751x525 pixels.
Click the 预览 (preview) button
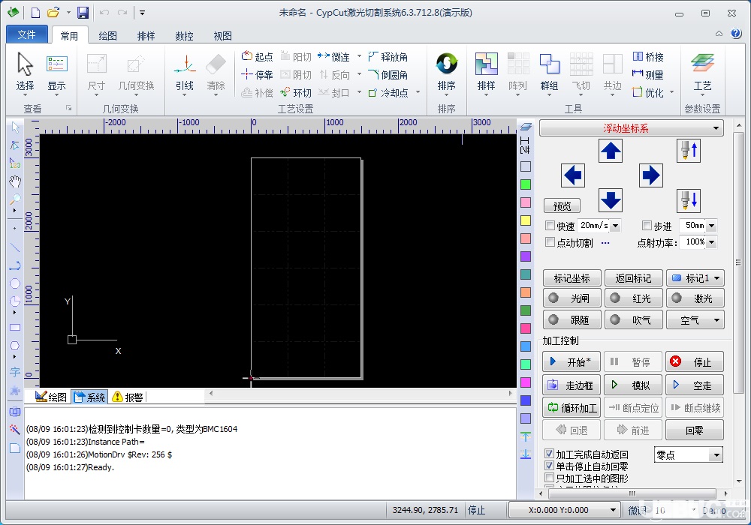(x=562, y=205)
